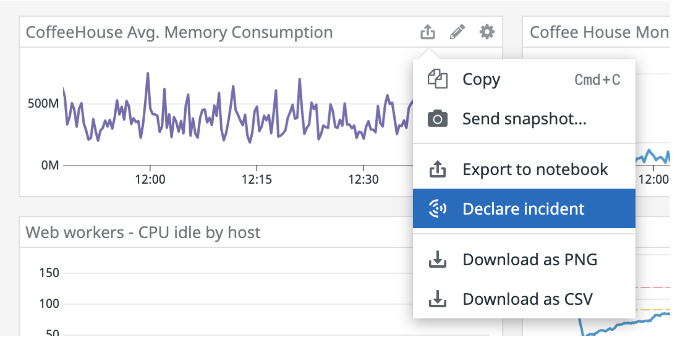This screenshot has height=338, width=677.
Task: Click the download icon beside CSV
Action: pyautogui.click(x=438, y=299)
